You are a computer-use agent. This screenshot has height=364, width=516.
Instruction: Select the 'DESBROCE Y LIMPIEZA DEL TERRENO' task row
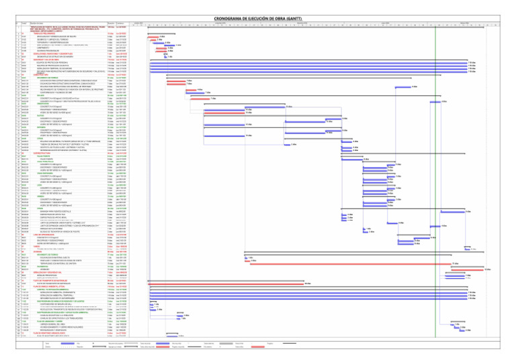tap(73, 40)
